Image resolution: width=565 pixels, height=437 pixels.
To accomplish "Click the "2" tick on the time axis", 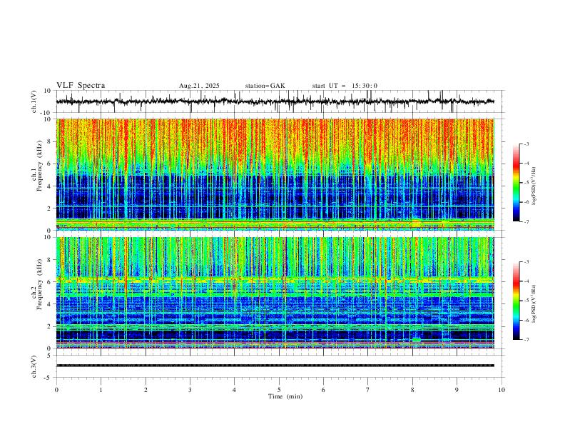I will pyautogui.click(x=146, y=390).
